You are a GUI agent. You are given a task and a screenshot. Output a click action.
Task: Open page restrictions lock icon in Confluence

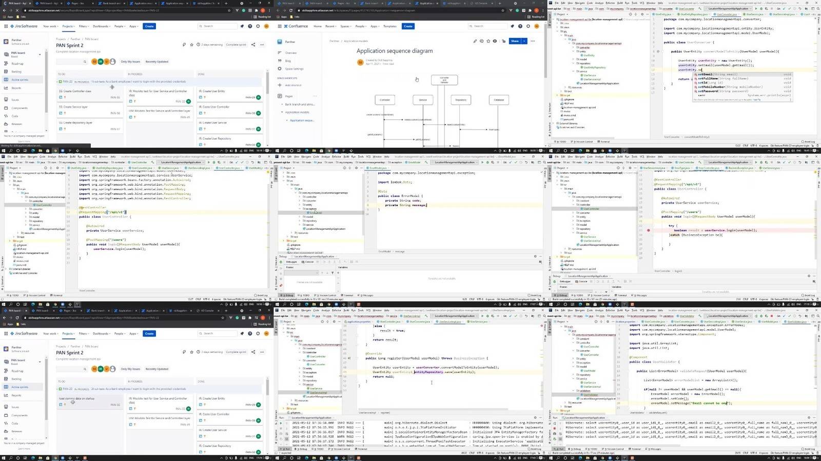coord(503,41)
